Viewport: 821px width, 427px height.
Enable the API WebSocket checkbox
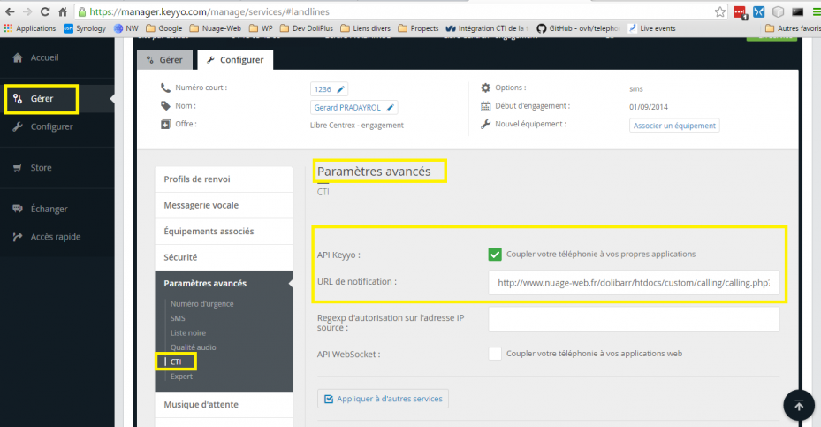click(x=495, y=354)
